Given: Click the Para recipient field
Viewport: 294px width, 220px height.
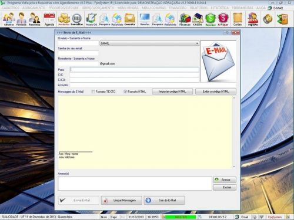Looking at the screenshot, I should point(135,70).
